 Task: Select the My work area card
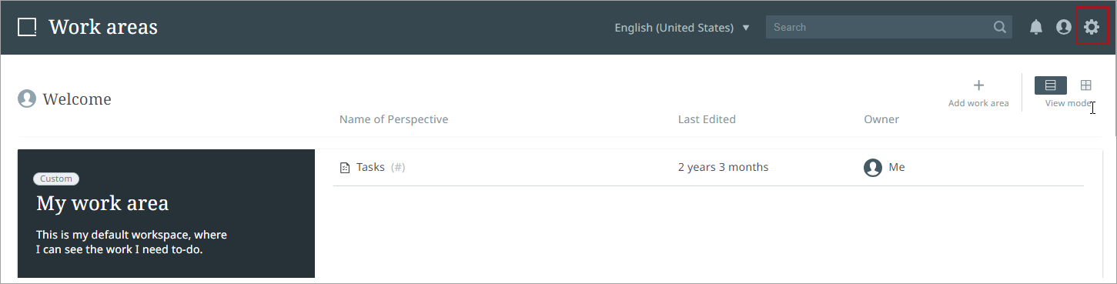pyautogui.click(x=166, y=214)
